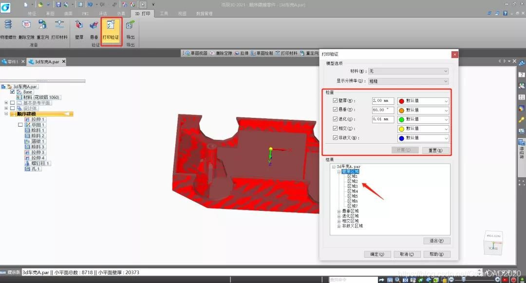Open the 退化 green color dropdown
This screenshot has width=526, height=283.
click(x=423, y=119)
